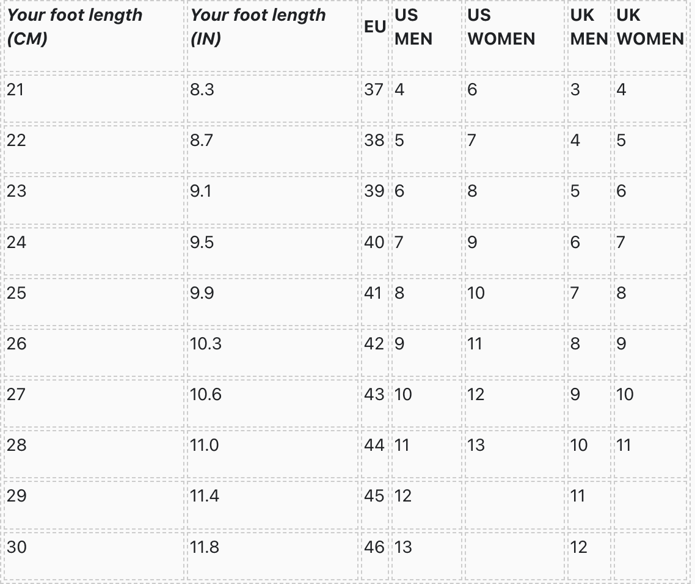Click the EU column header
Image resolution: width=695 pixels, height=584 pixels.
[x=374, y=27]
